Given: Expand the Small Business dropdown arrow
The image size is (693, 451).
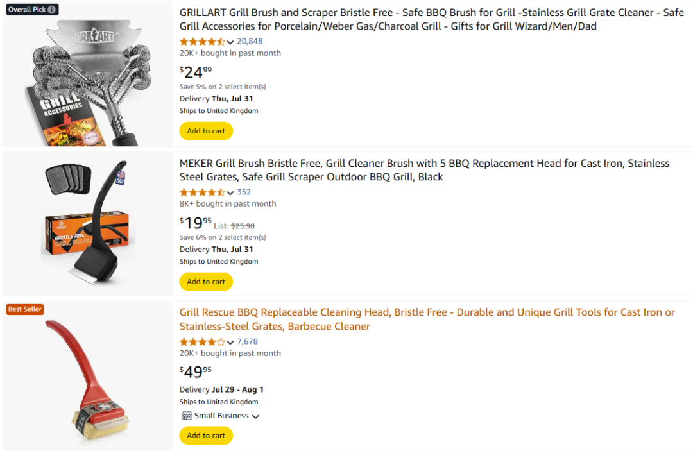Looking at the screenshot, I should 255,416.
